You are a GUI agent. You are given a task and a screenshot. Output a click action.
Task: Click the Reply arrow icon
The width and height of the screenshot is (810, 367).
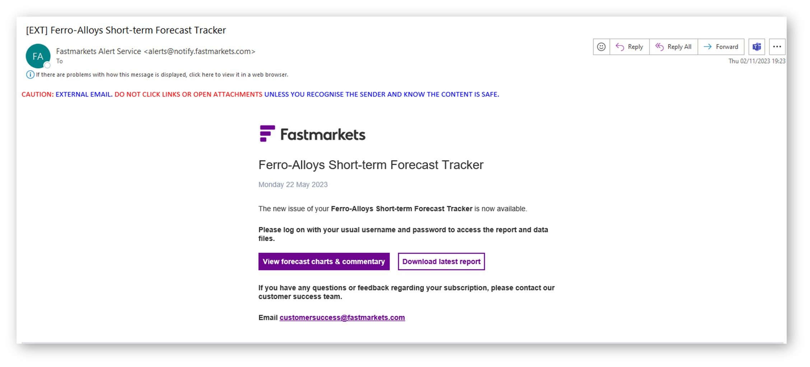[x=620, y=47]
